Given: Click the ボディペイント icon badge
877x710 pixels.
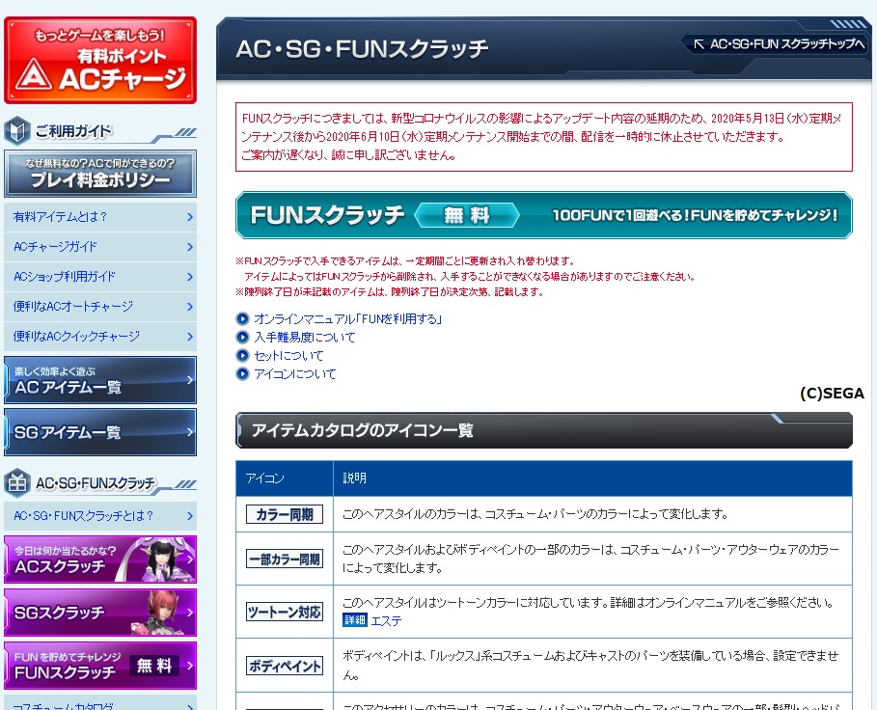Looking at the screenshot, I should pos(285,666).
